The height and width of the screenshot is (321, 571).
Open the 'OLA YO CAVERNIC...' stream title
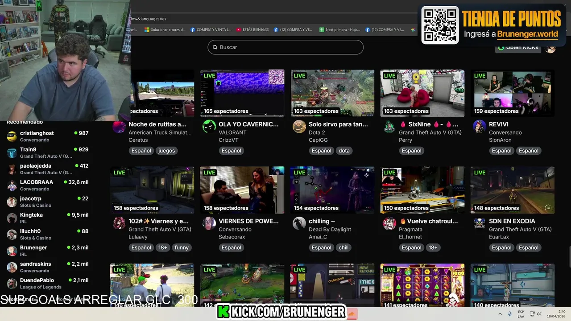tap(248, 124)
